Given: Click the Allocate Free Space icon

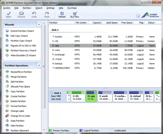Looking at the screenshot, I should pyautogui.click(x=7, y=86).
